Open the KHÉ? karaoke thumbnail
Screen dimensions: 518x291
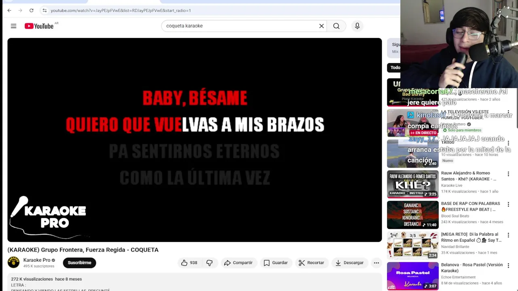pyautogui.click(x=412, y=184)
